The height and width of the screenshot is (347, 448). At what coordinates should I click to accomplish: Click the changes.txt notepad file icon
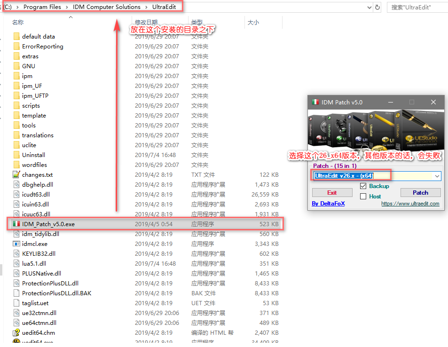click(x=16, y=174)
